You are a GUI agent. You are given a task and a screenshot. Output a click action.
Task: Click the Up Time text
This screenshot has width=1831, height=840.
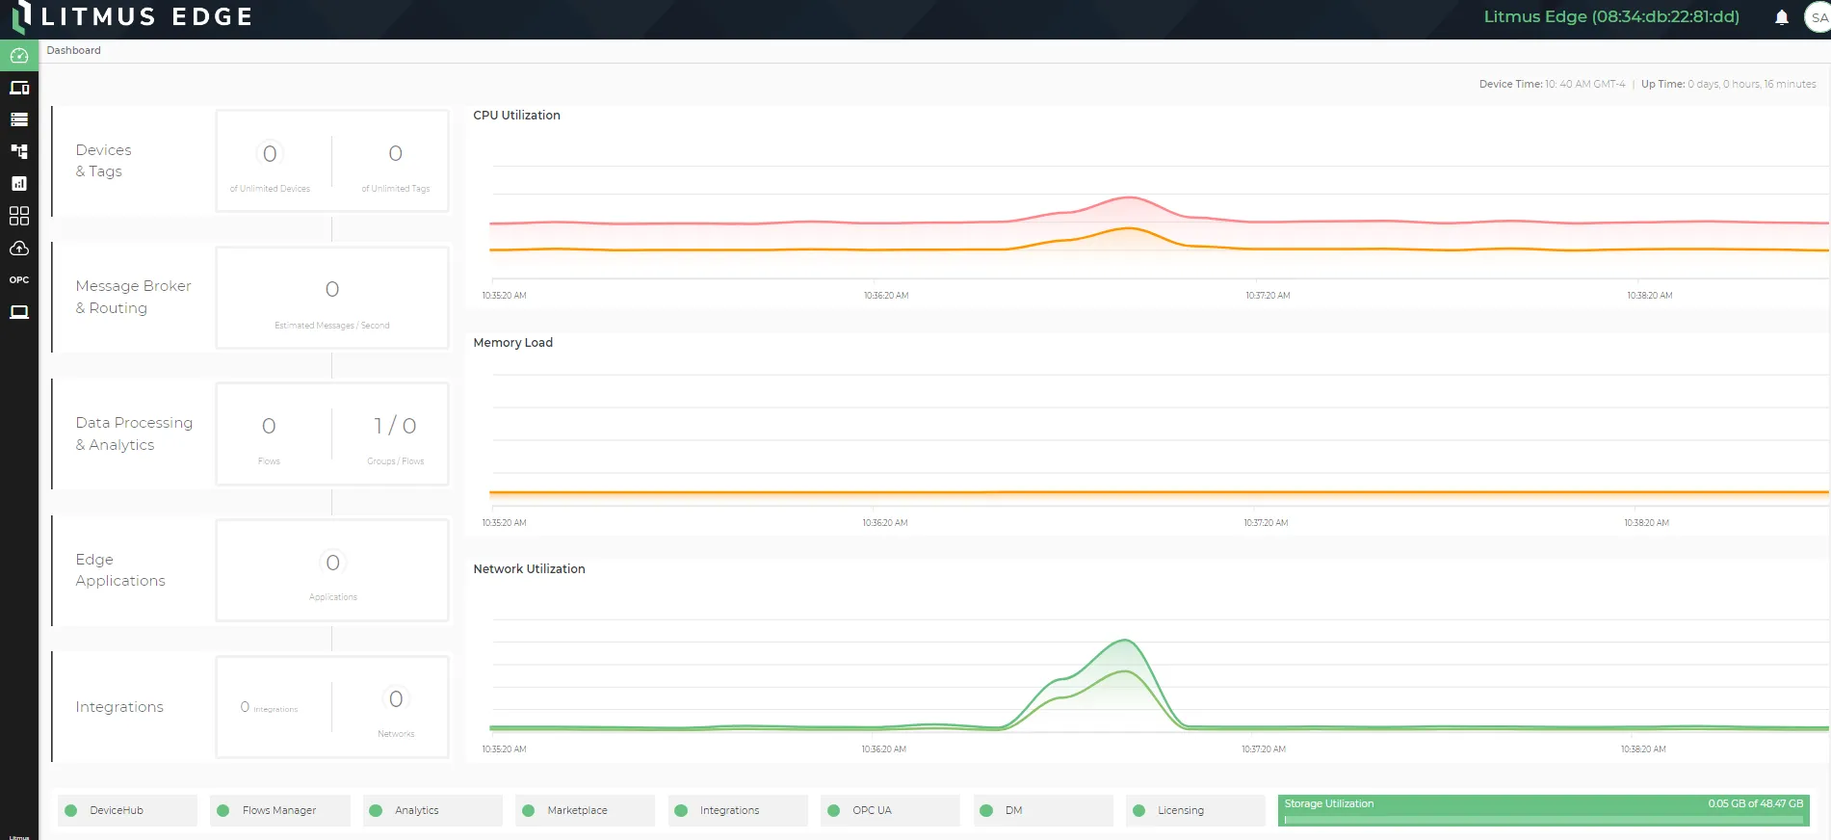click(x=1728, y=85)
